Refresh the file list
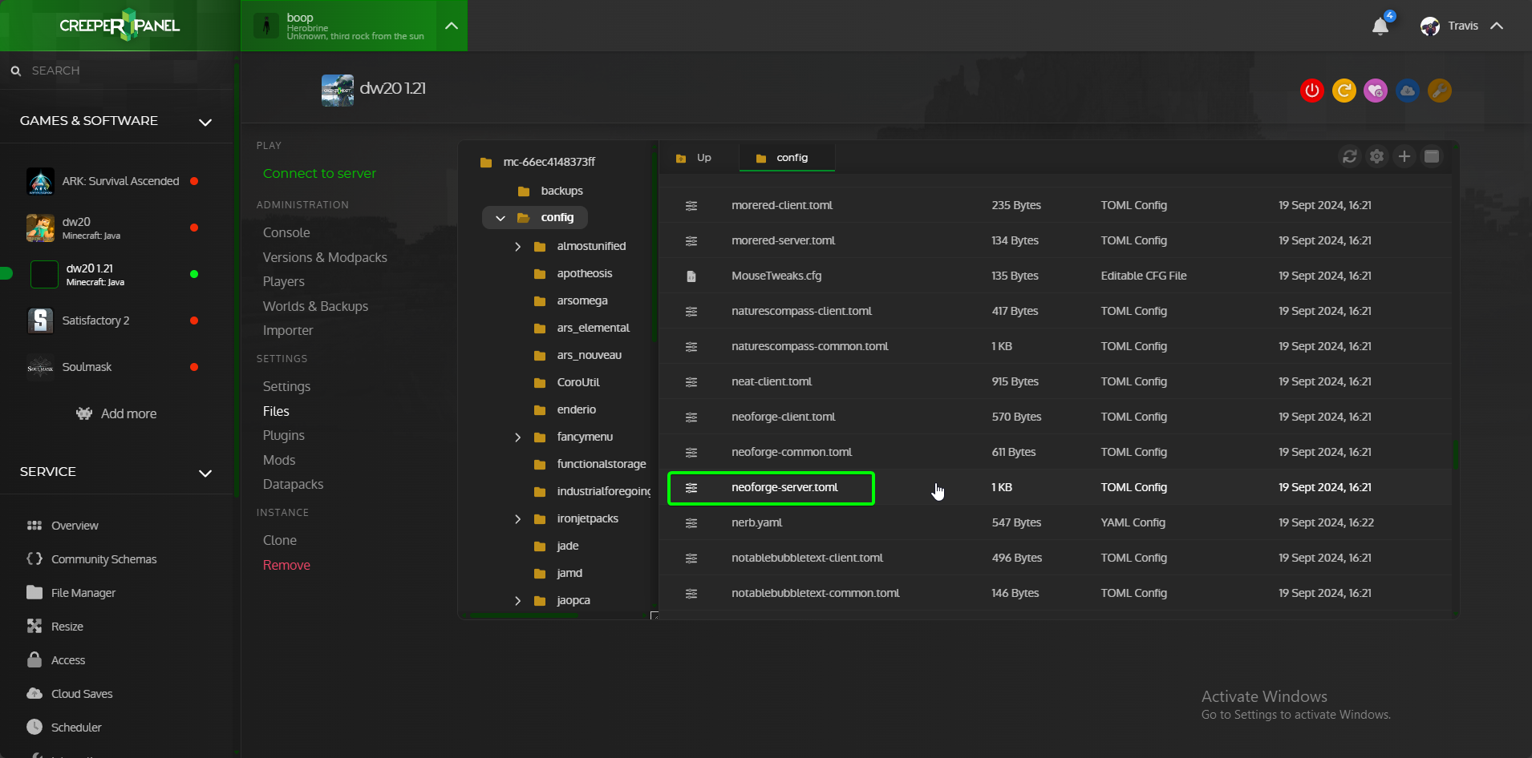 coord(1350,156)
